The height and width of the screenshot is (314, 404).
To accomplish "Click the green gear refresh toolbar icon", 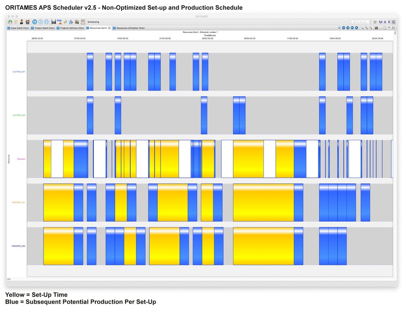I will pyautogui.click(x=10, y=22).
